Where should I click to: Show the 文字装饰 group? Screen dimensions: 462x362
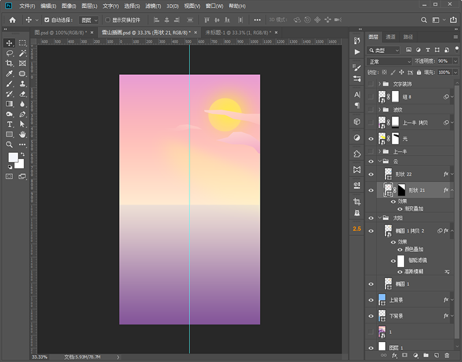pyautogui.click(x=371, y=84)
